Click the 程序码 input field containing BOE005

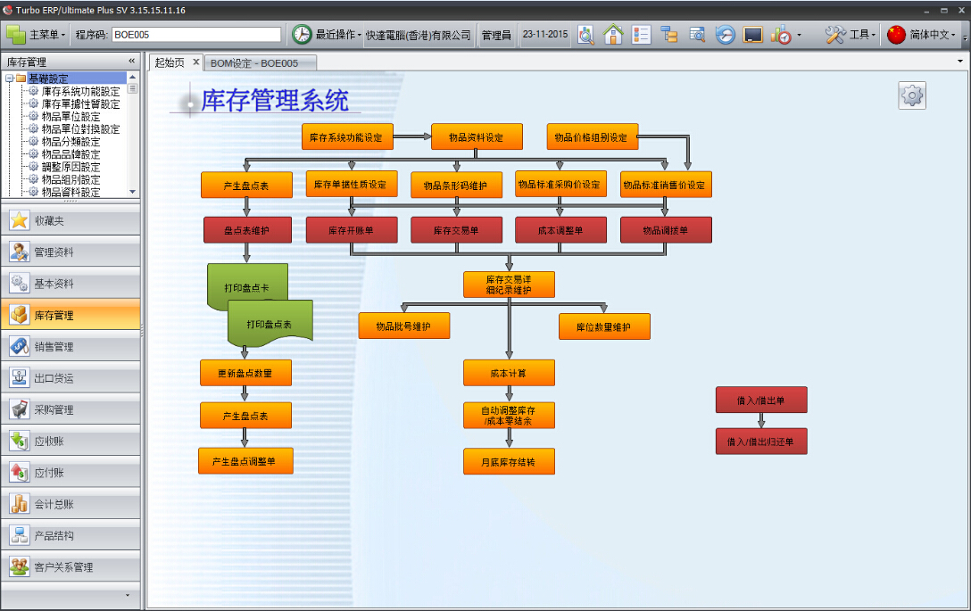click(195, 35)
